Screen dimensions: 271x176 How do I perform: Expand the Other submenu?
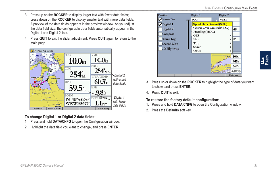click(x=212, y=51)
